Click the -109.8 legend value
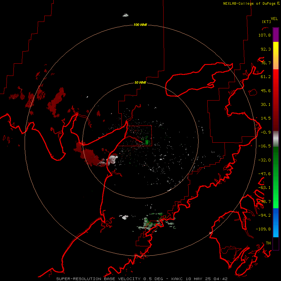Screen dimensions: 281x281 (263, 229)
